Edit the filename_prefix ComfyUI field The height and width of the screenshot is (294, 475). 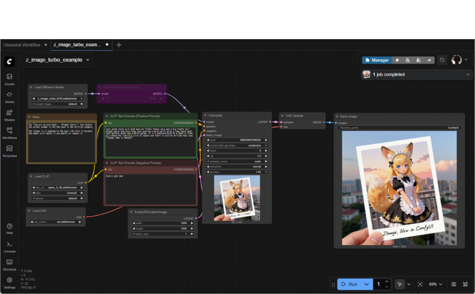(399, 128)
